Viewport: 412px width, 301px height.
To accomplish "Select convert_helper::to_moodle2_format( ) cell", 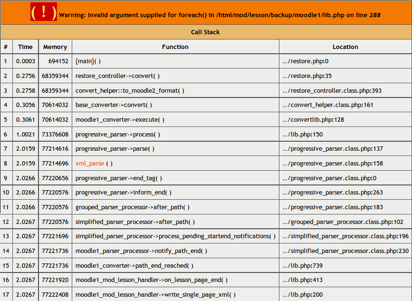I will (x=175, y=91).
